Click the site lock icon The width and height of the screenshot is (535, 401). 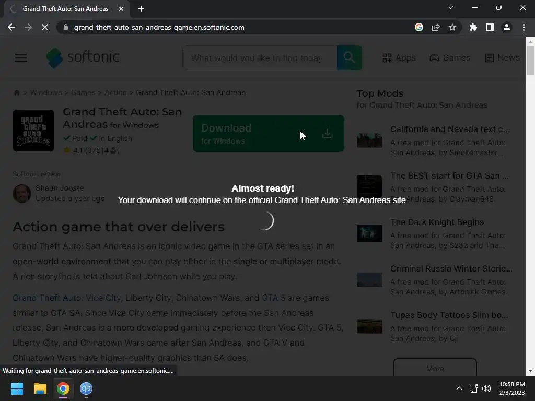coord(66,27)
